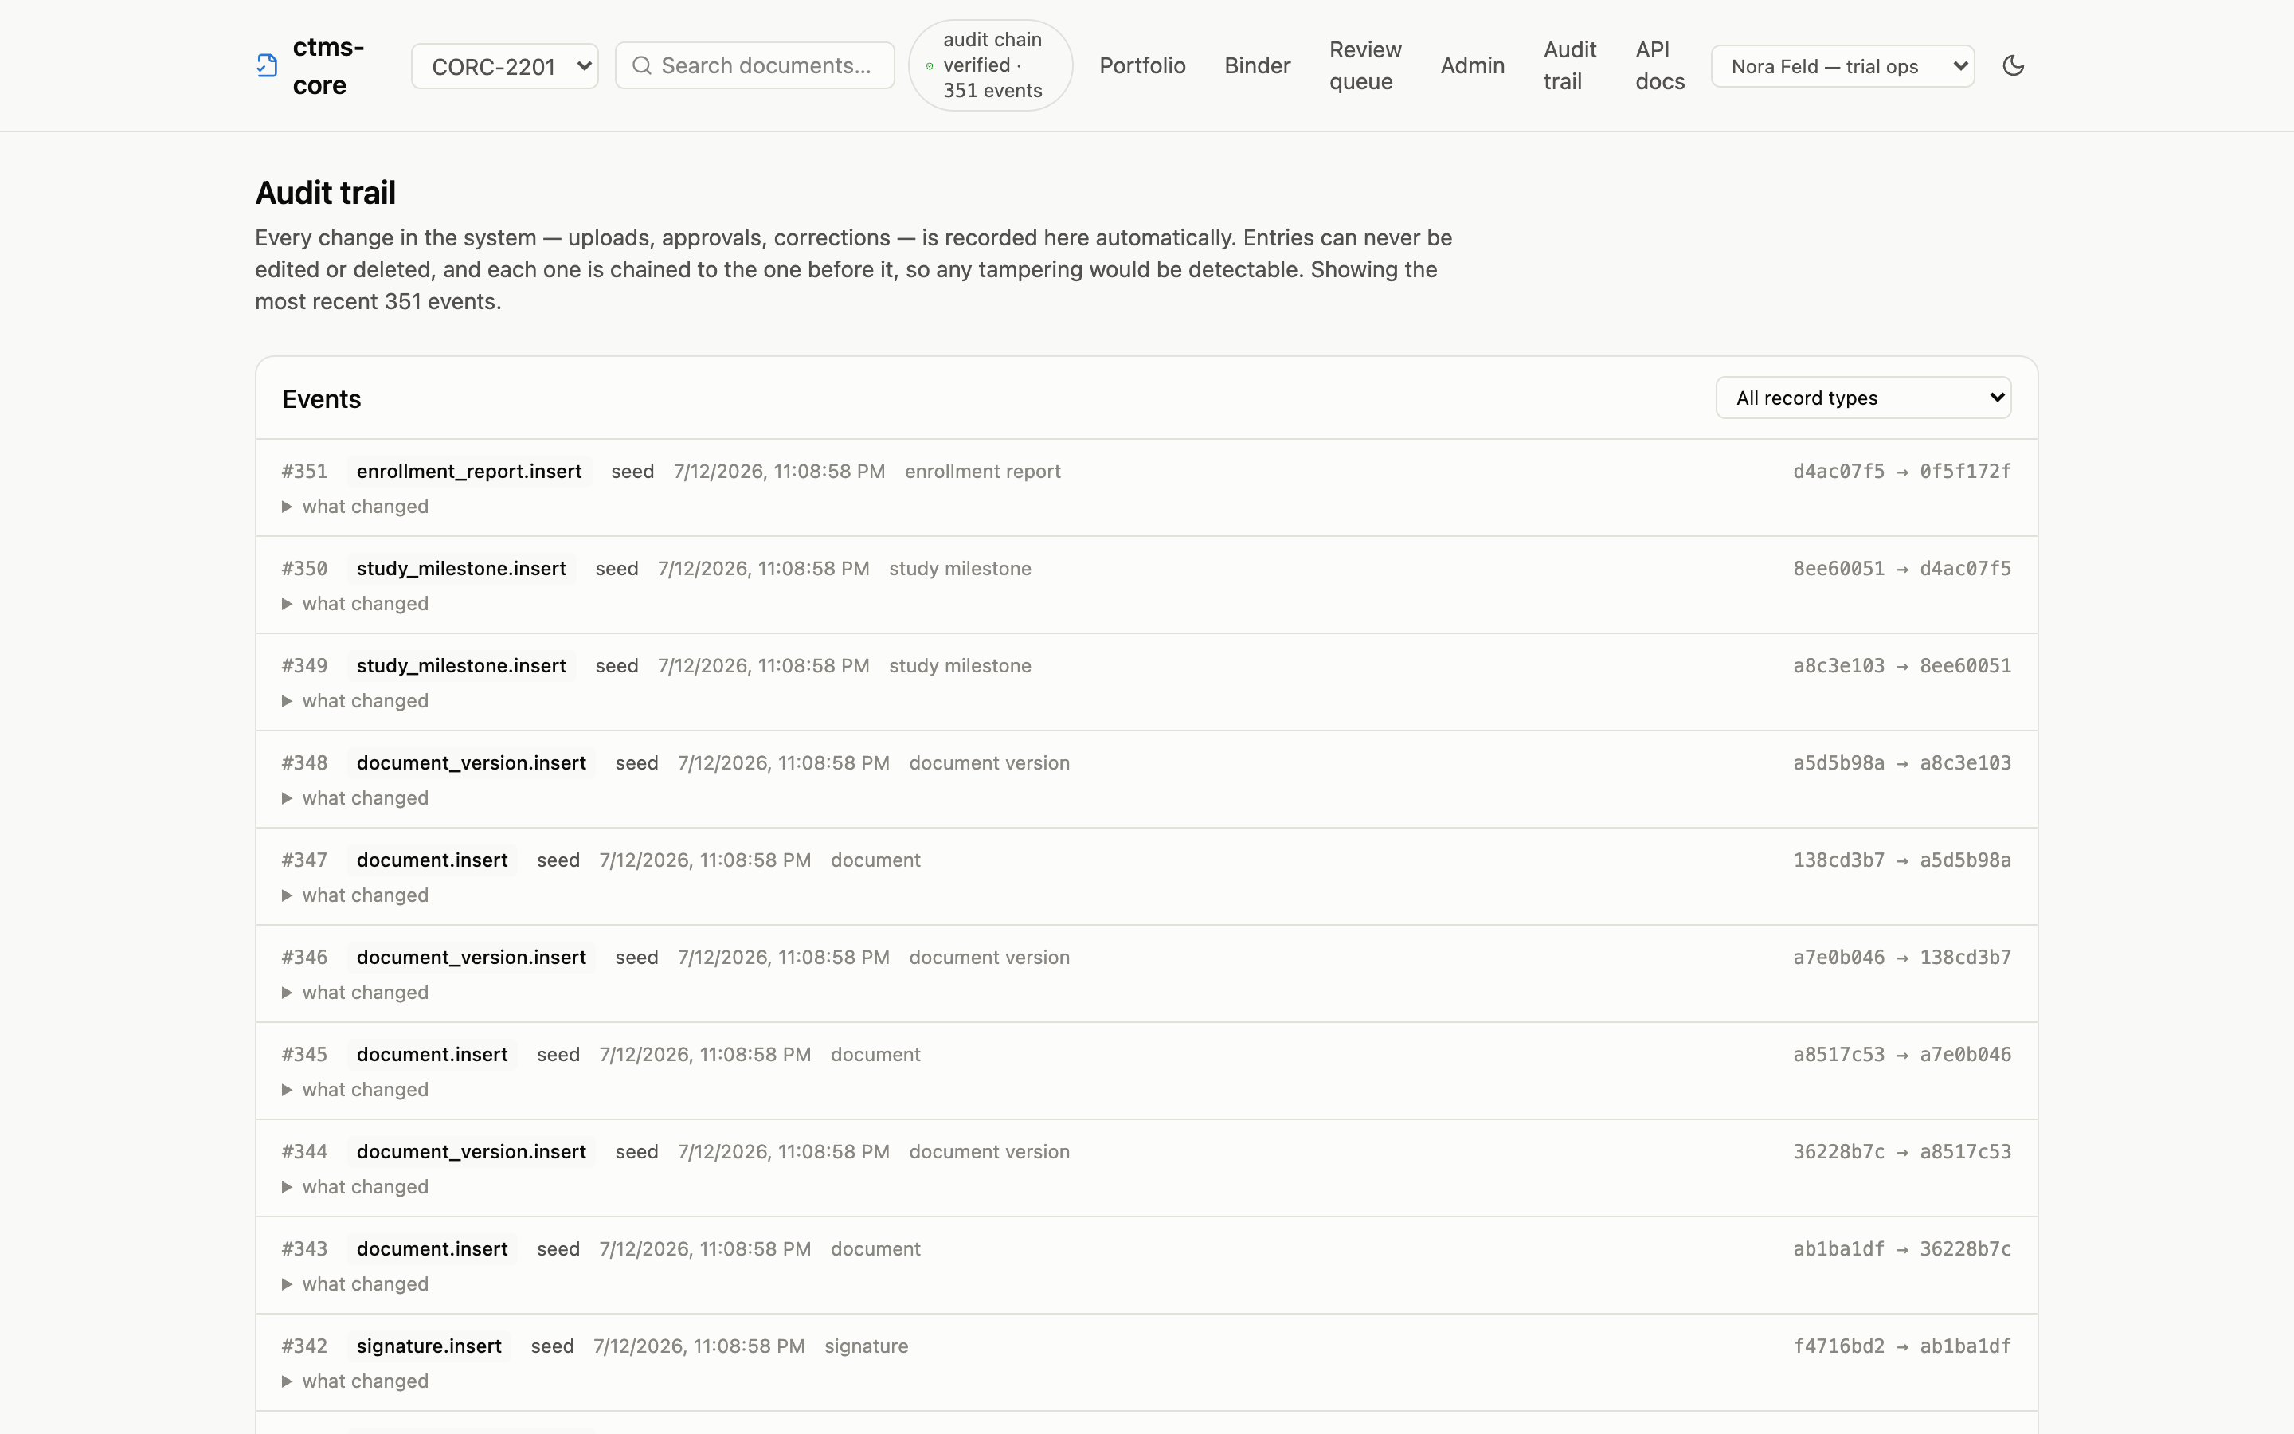
Task: Click the #342 event number
Action: (x=304, y=1346)
